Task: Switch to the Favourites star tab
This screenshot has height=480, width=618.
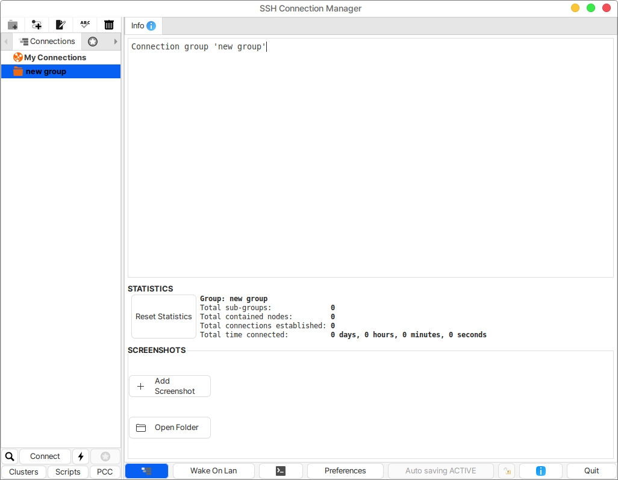Action: click(x=93, y=42)
